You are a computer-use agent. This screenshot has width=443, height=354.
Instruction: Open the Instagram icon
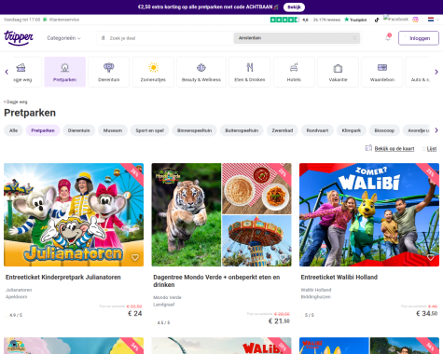415,20
